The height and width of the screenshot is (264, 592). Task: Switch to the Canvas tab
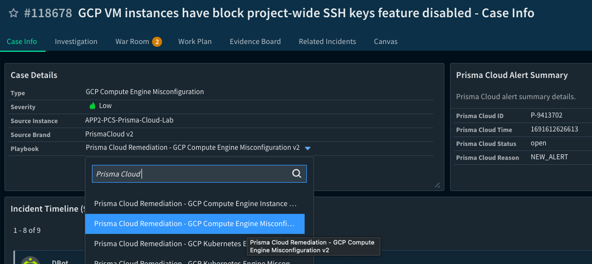pos(386,42)
